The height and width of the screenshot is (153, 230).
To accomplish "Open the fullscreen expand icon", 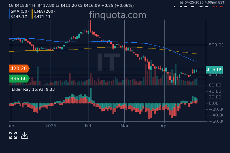I will [x=13, y=135].
